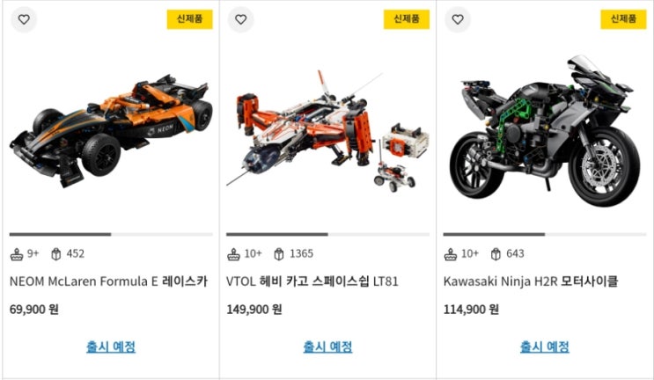The height and width of the screenshot is (380, 654).
Task: Click the piece count icon beside 643
Action: pyautogui.click(x=496, y=253)
